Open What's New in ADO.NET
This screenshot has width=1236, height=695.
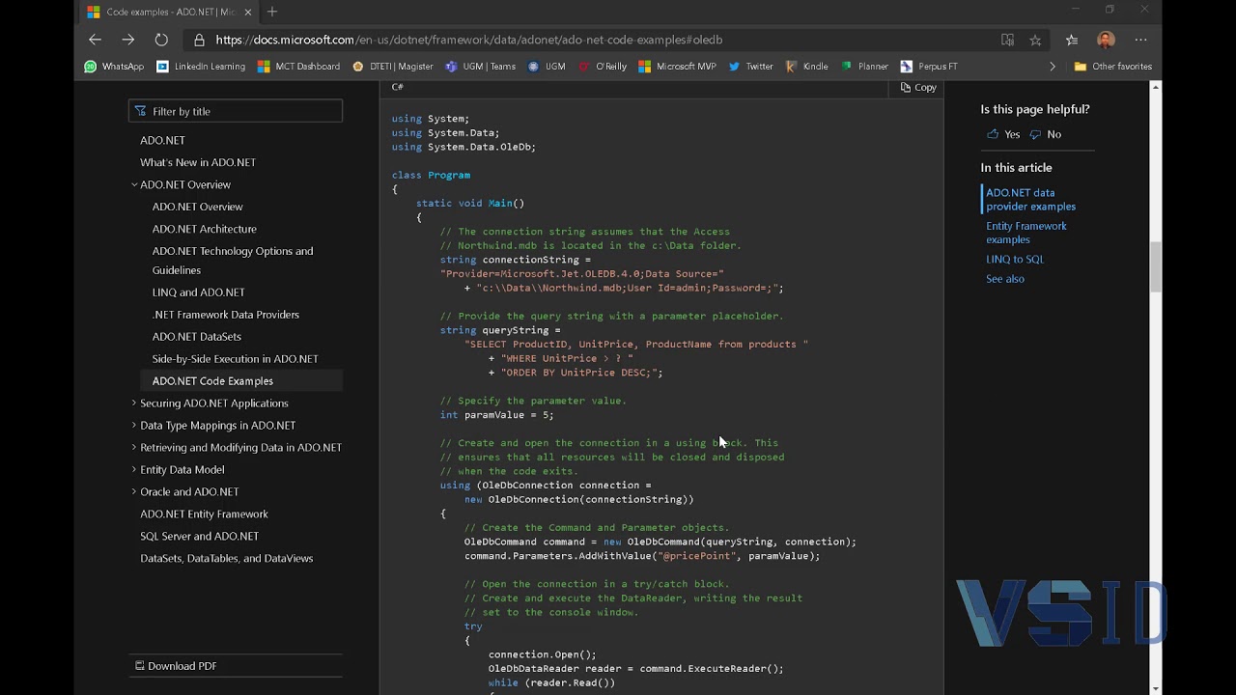pyautogui.click(x=198, y=162)
